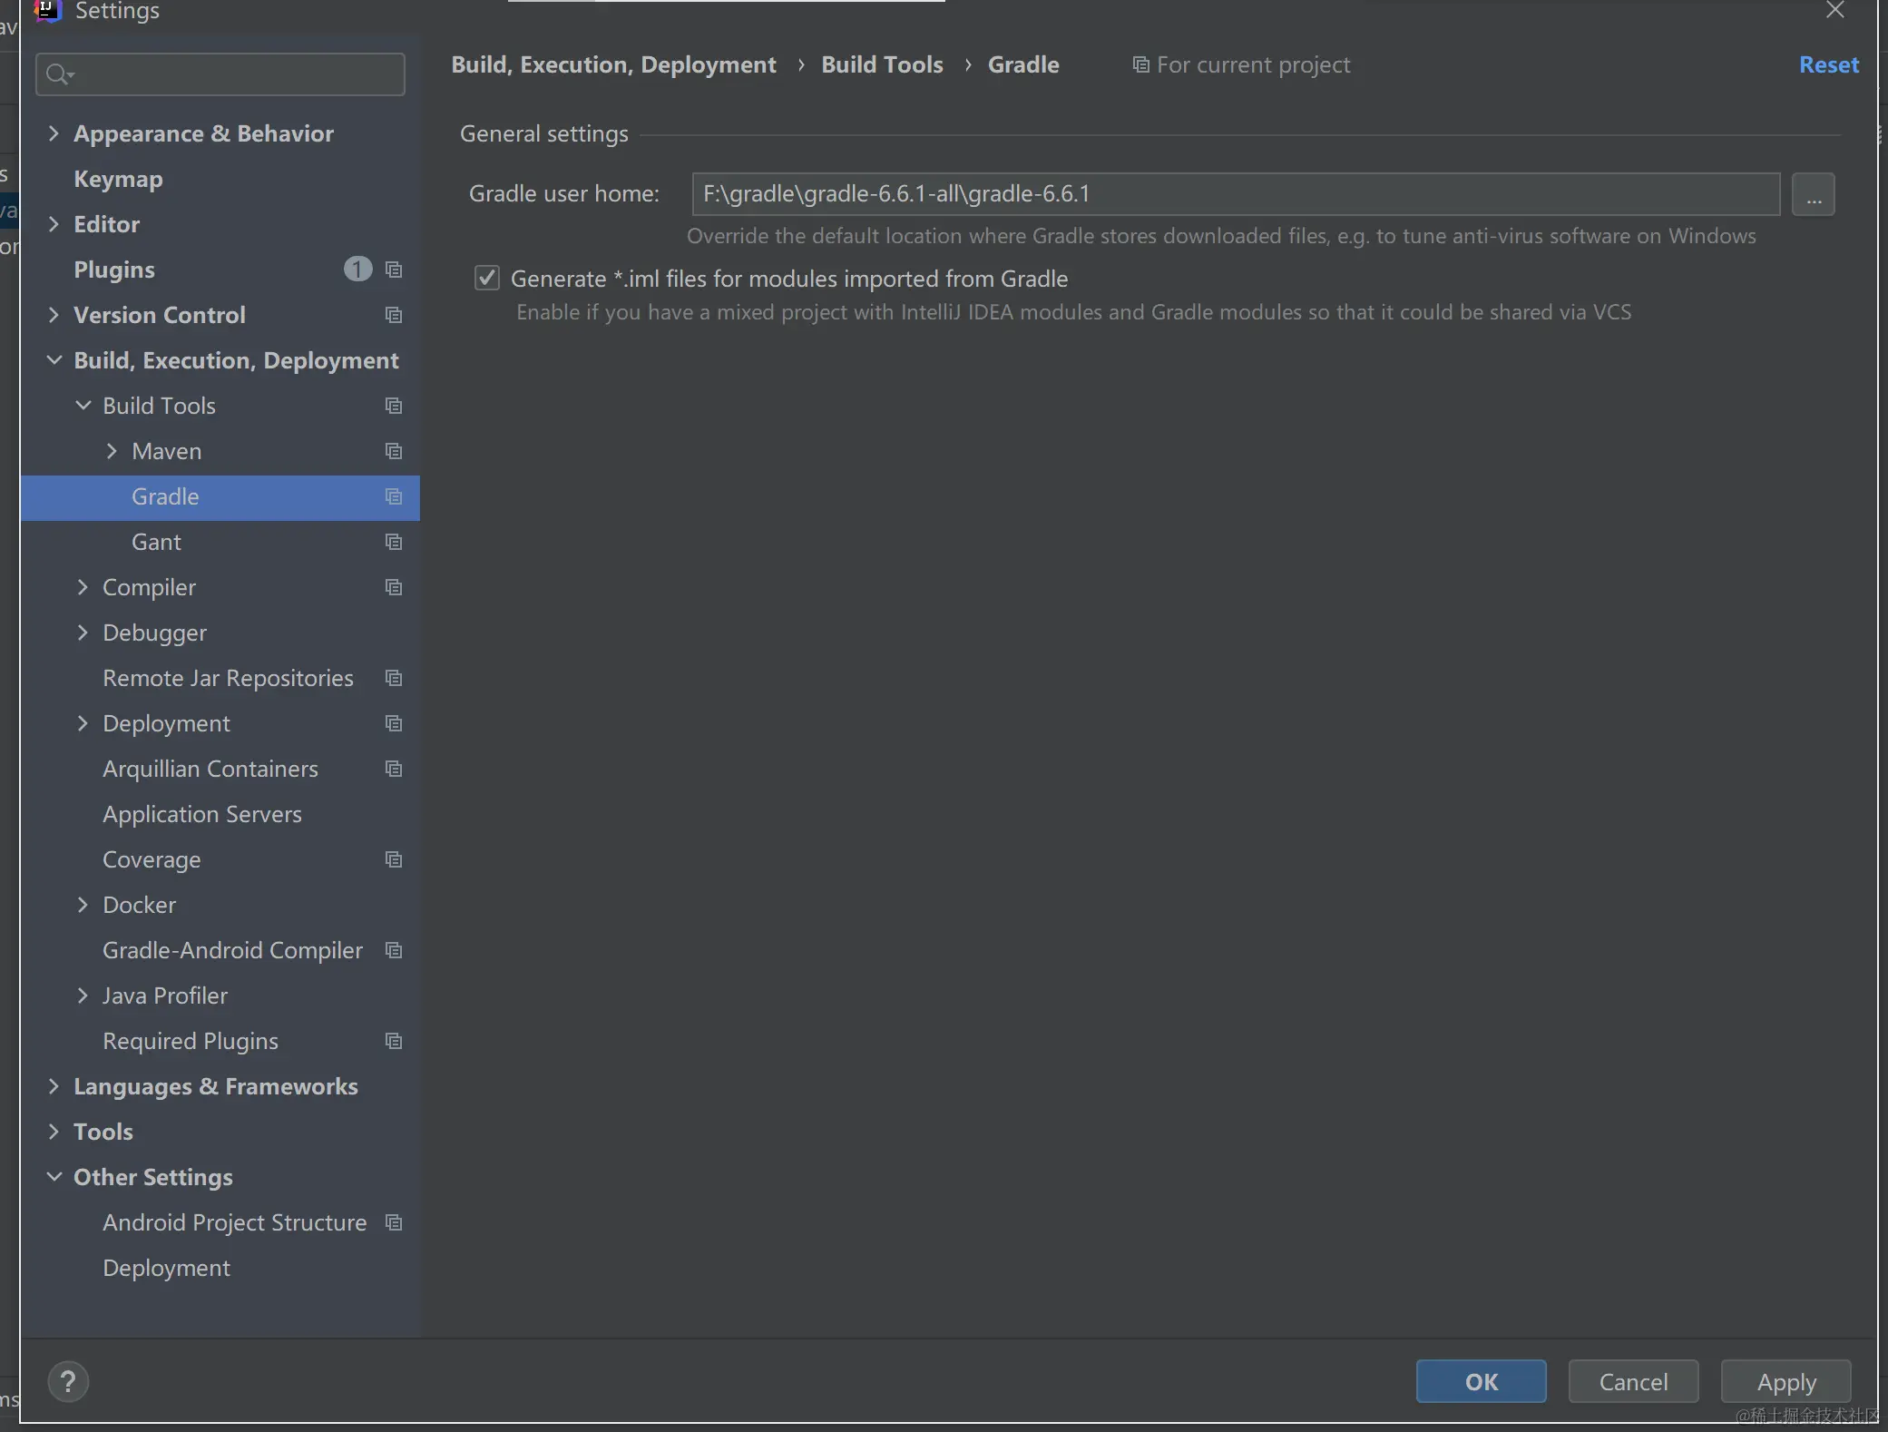Click the search magnifier icon in settings
The width and height of the screenshot is (1888, 1432).
click(59, 74)
